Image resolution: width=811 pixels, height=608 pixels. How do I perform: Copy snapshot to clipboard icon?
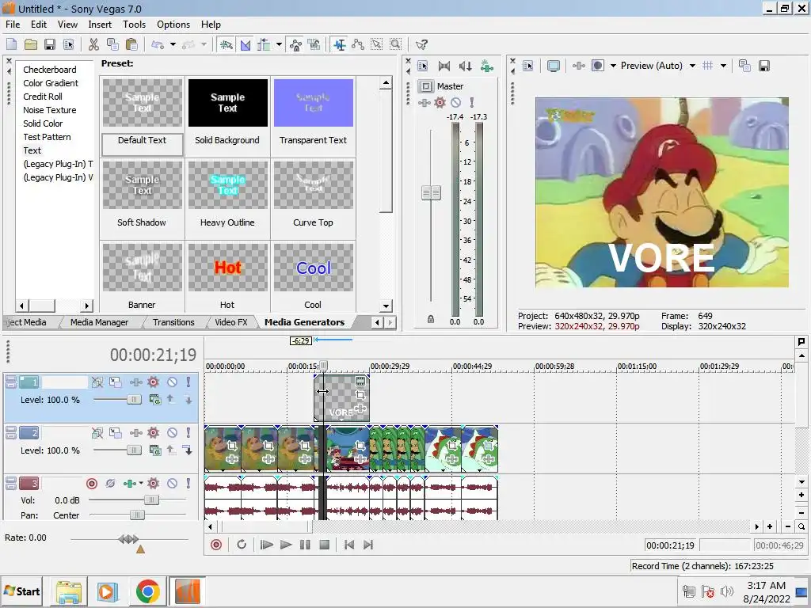click(x=744, y=66)
